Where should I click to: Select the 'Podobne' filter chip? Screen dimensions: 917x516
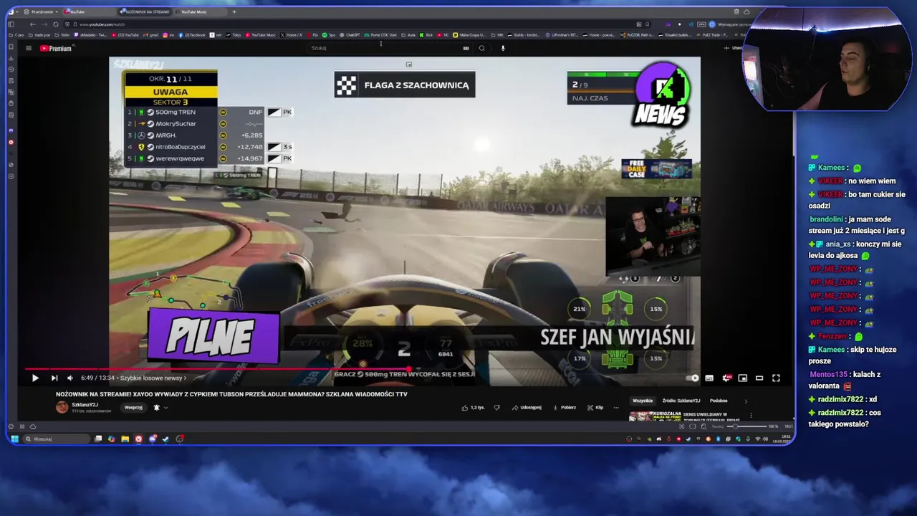[x=719, y=401]
